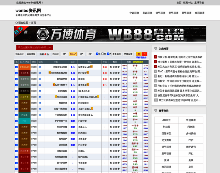Click the soccer ball icon in 北卡罗莱纳 row
Screen dimensions: 220x173
(119, 163)
